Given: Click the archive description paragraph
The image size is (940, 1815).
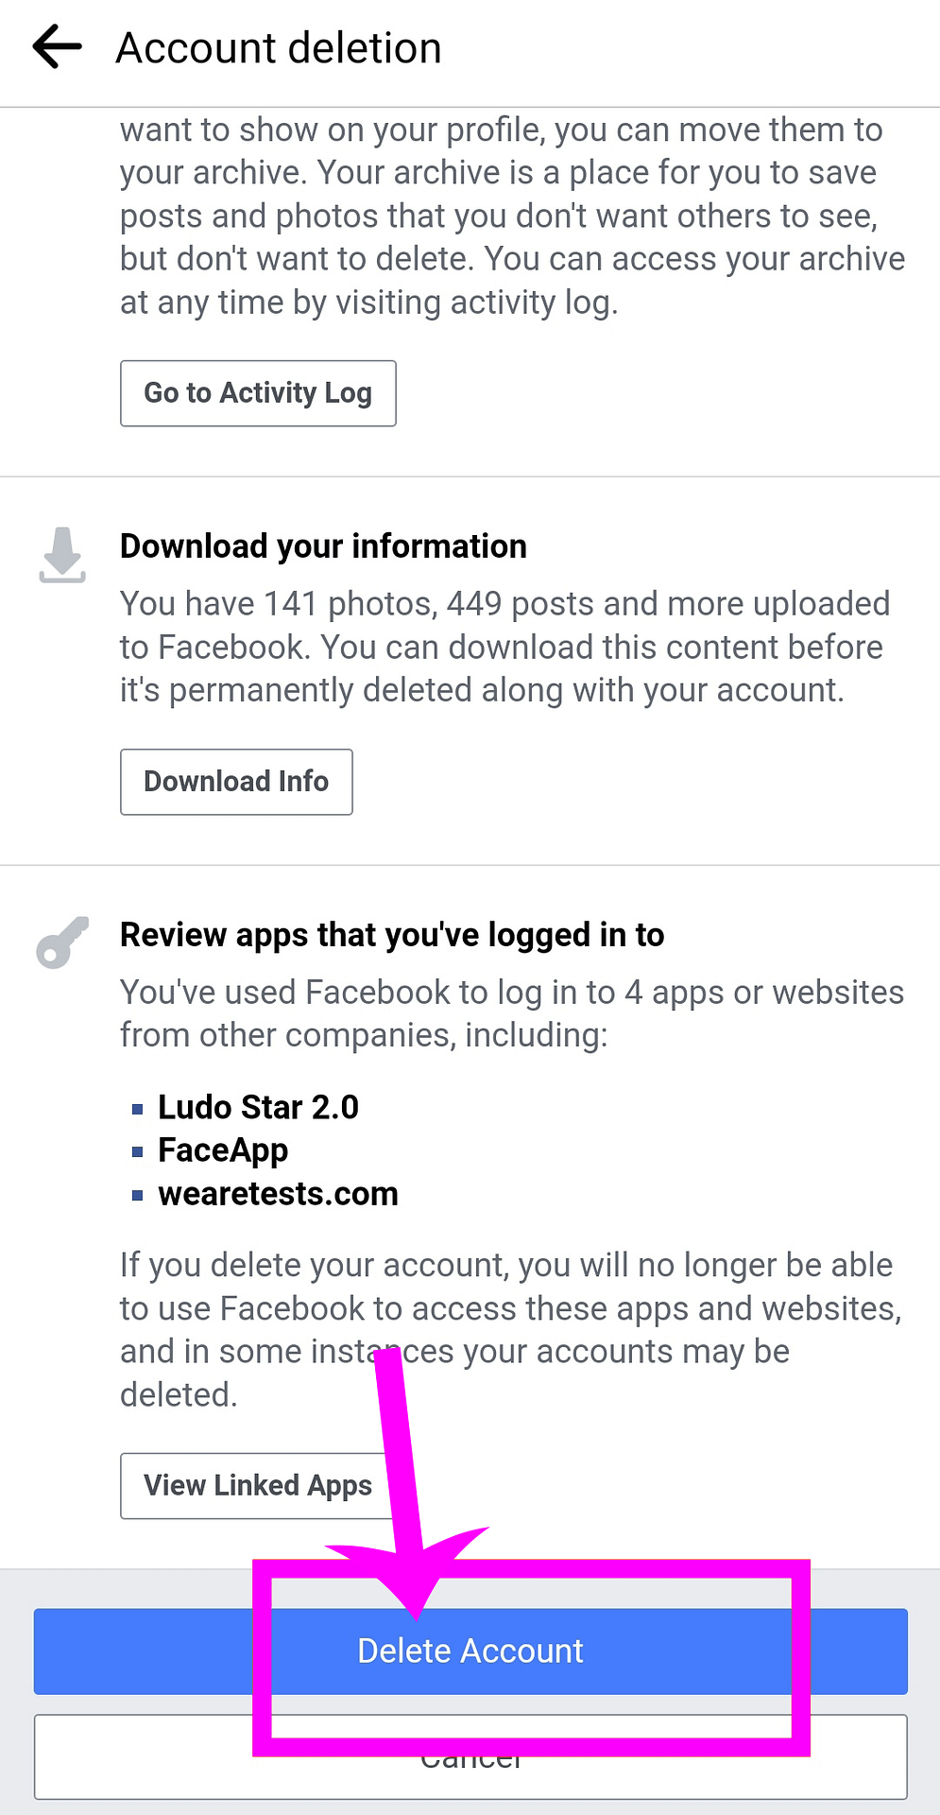Looking at the screenshot, I should click(510, 216).
